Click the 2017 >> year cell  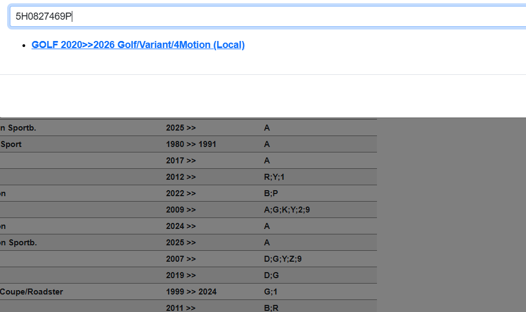tap(181, 161)
